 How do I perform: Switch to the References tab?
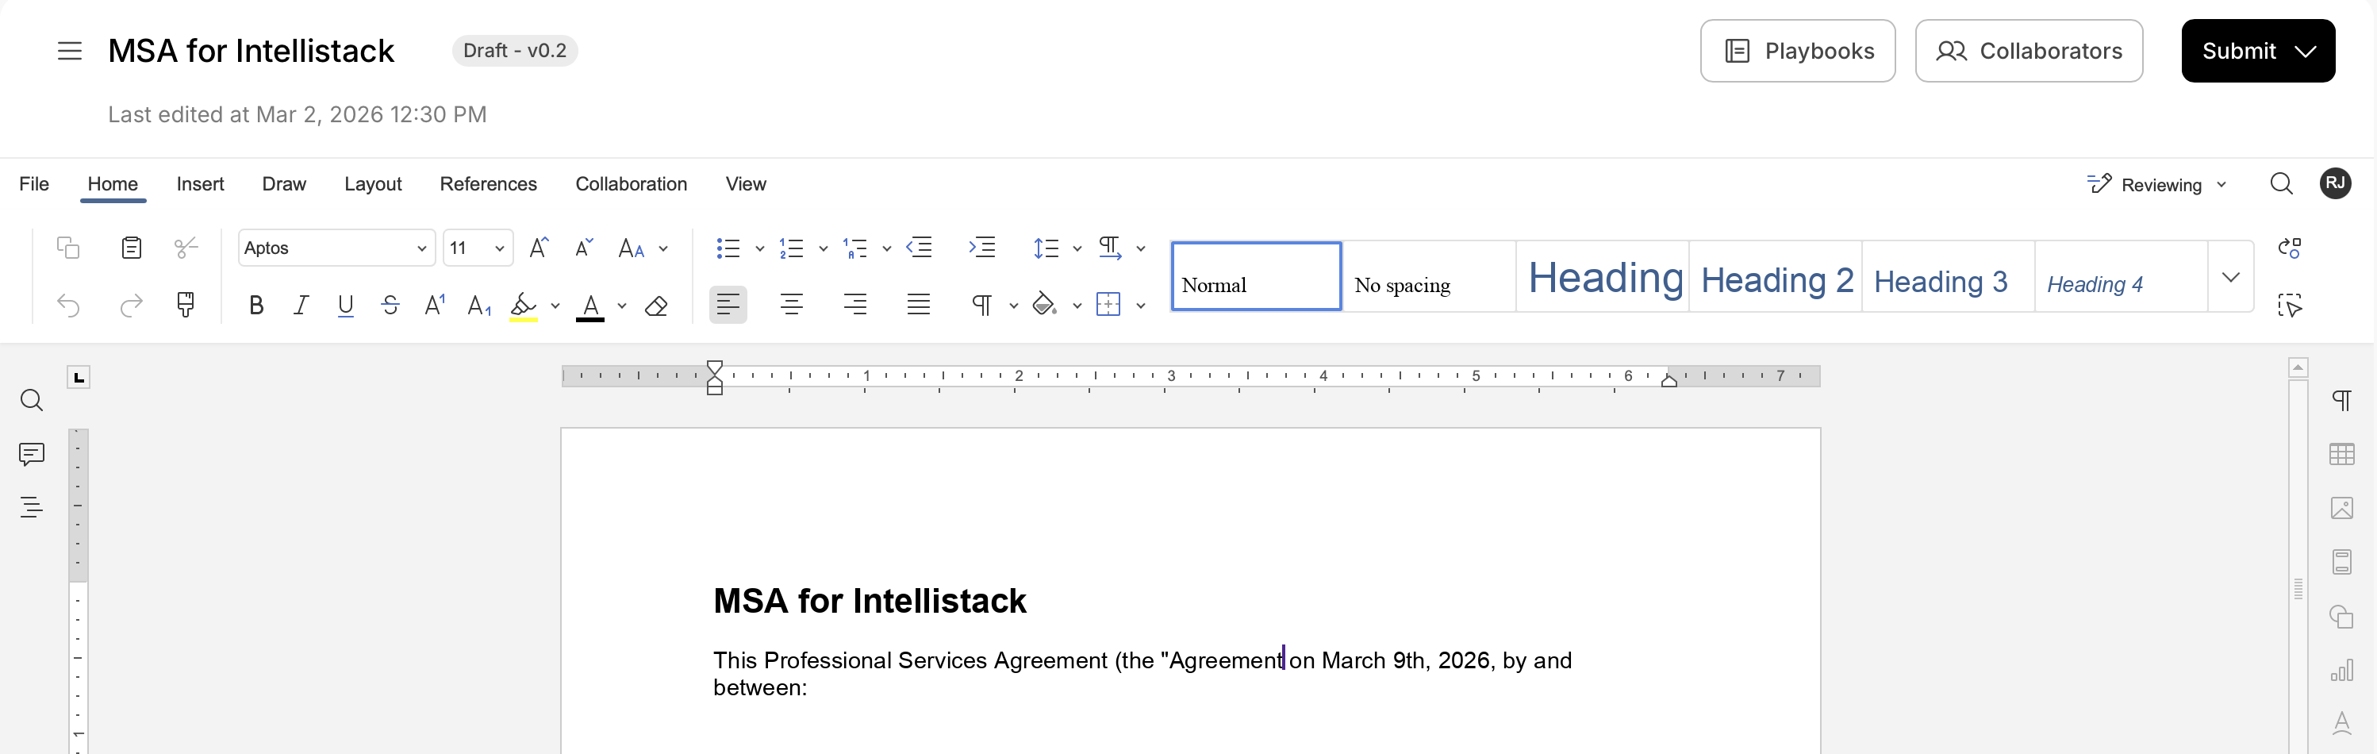click(x=488, y=183)
